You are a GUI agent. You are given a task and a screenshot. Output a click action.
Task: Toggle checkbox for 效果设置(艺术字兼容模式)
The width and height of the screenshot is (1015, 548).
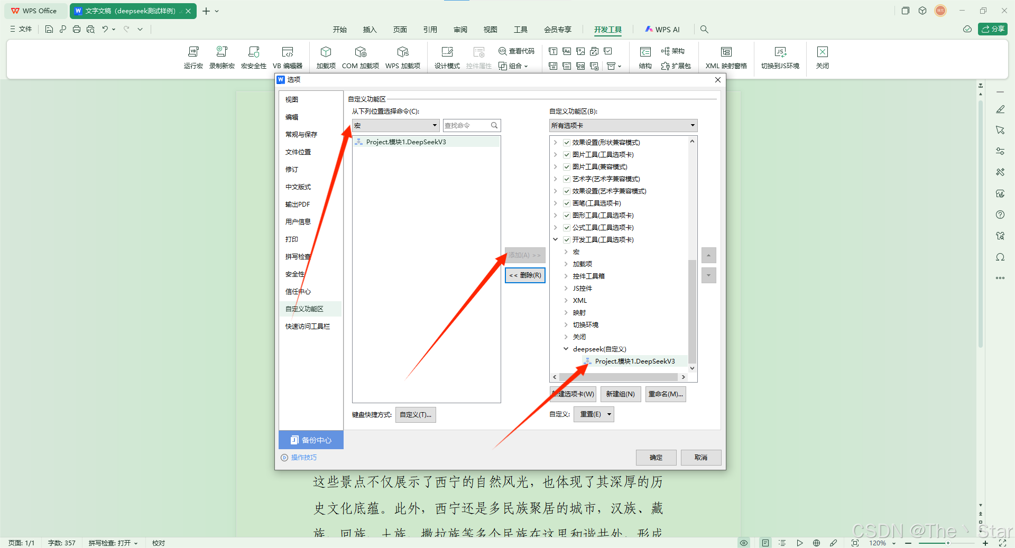pos(567,191)
